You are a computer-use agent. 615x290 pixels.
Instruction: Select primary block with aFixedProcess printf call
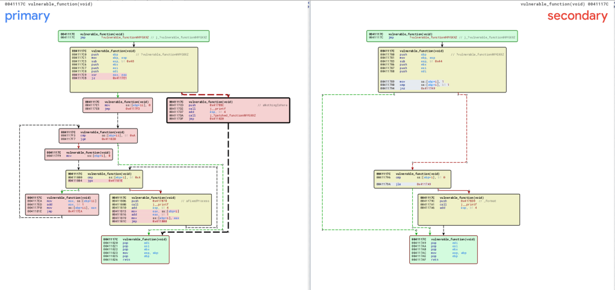point(160,209)
